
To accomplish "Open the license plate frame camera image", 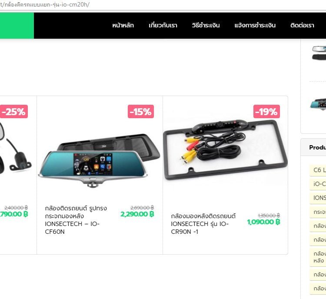I will click(225, 149).
